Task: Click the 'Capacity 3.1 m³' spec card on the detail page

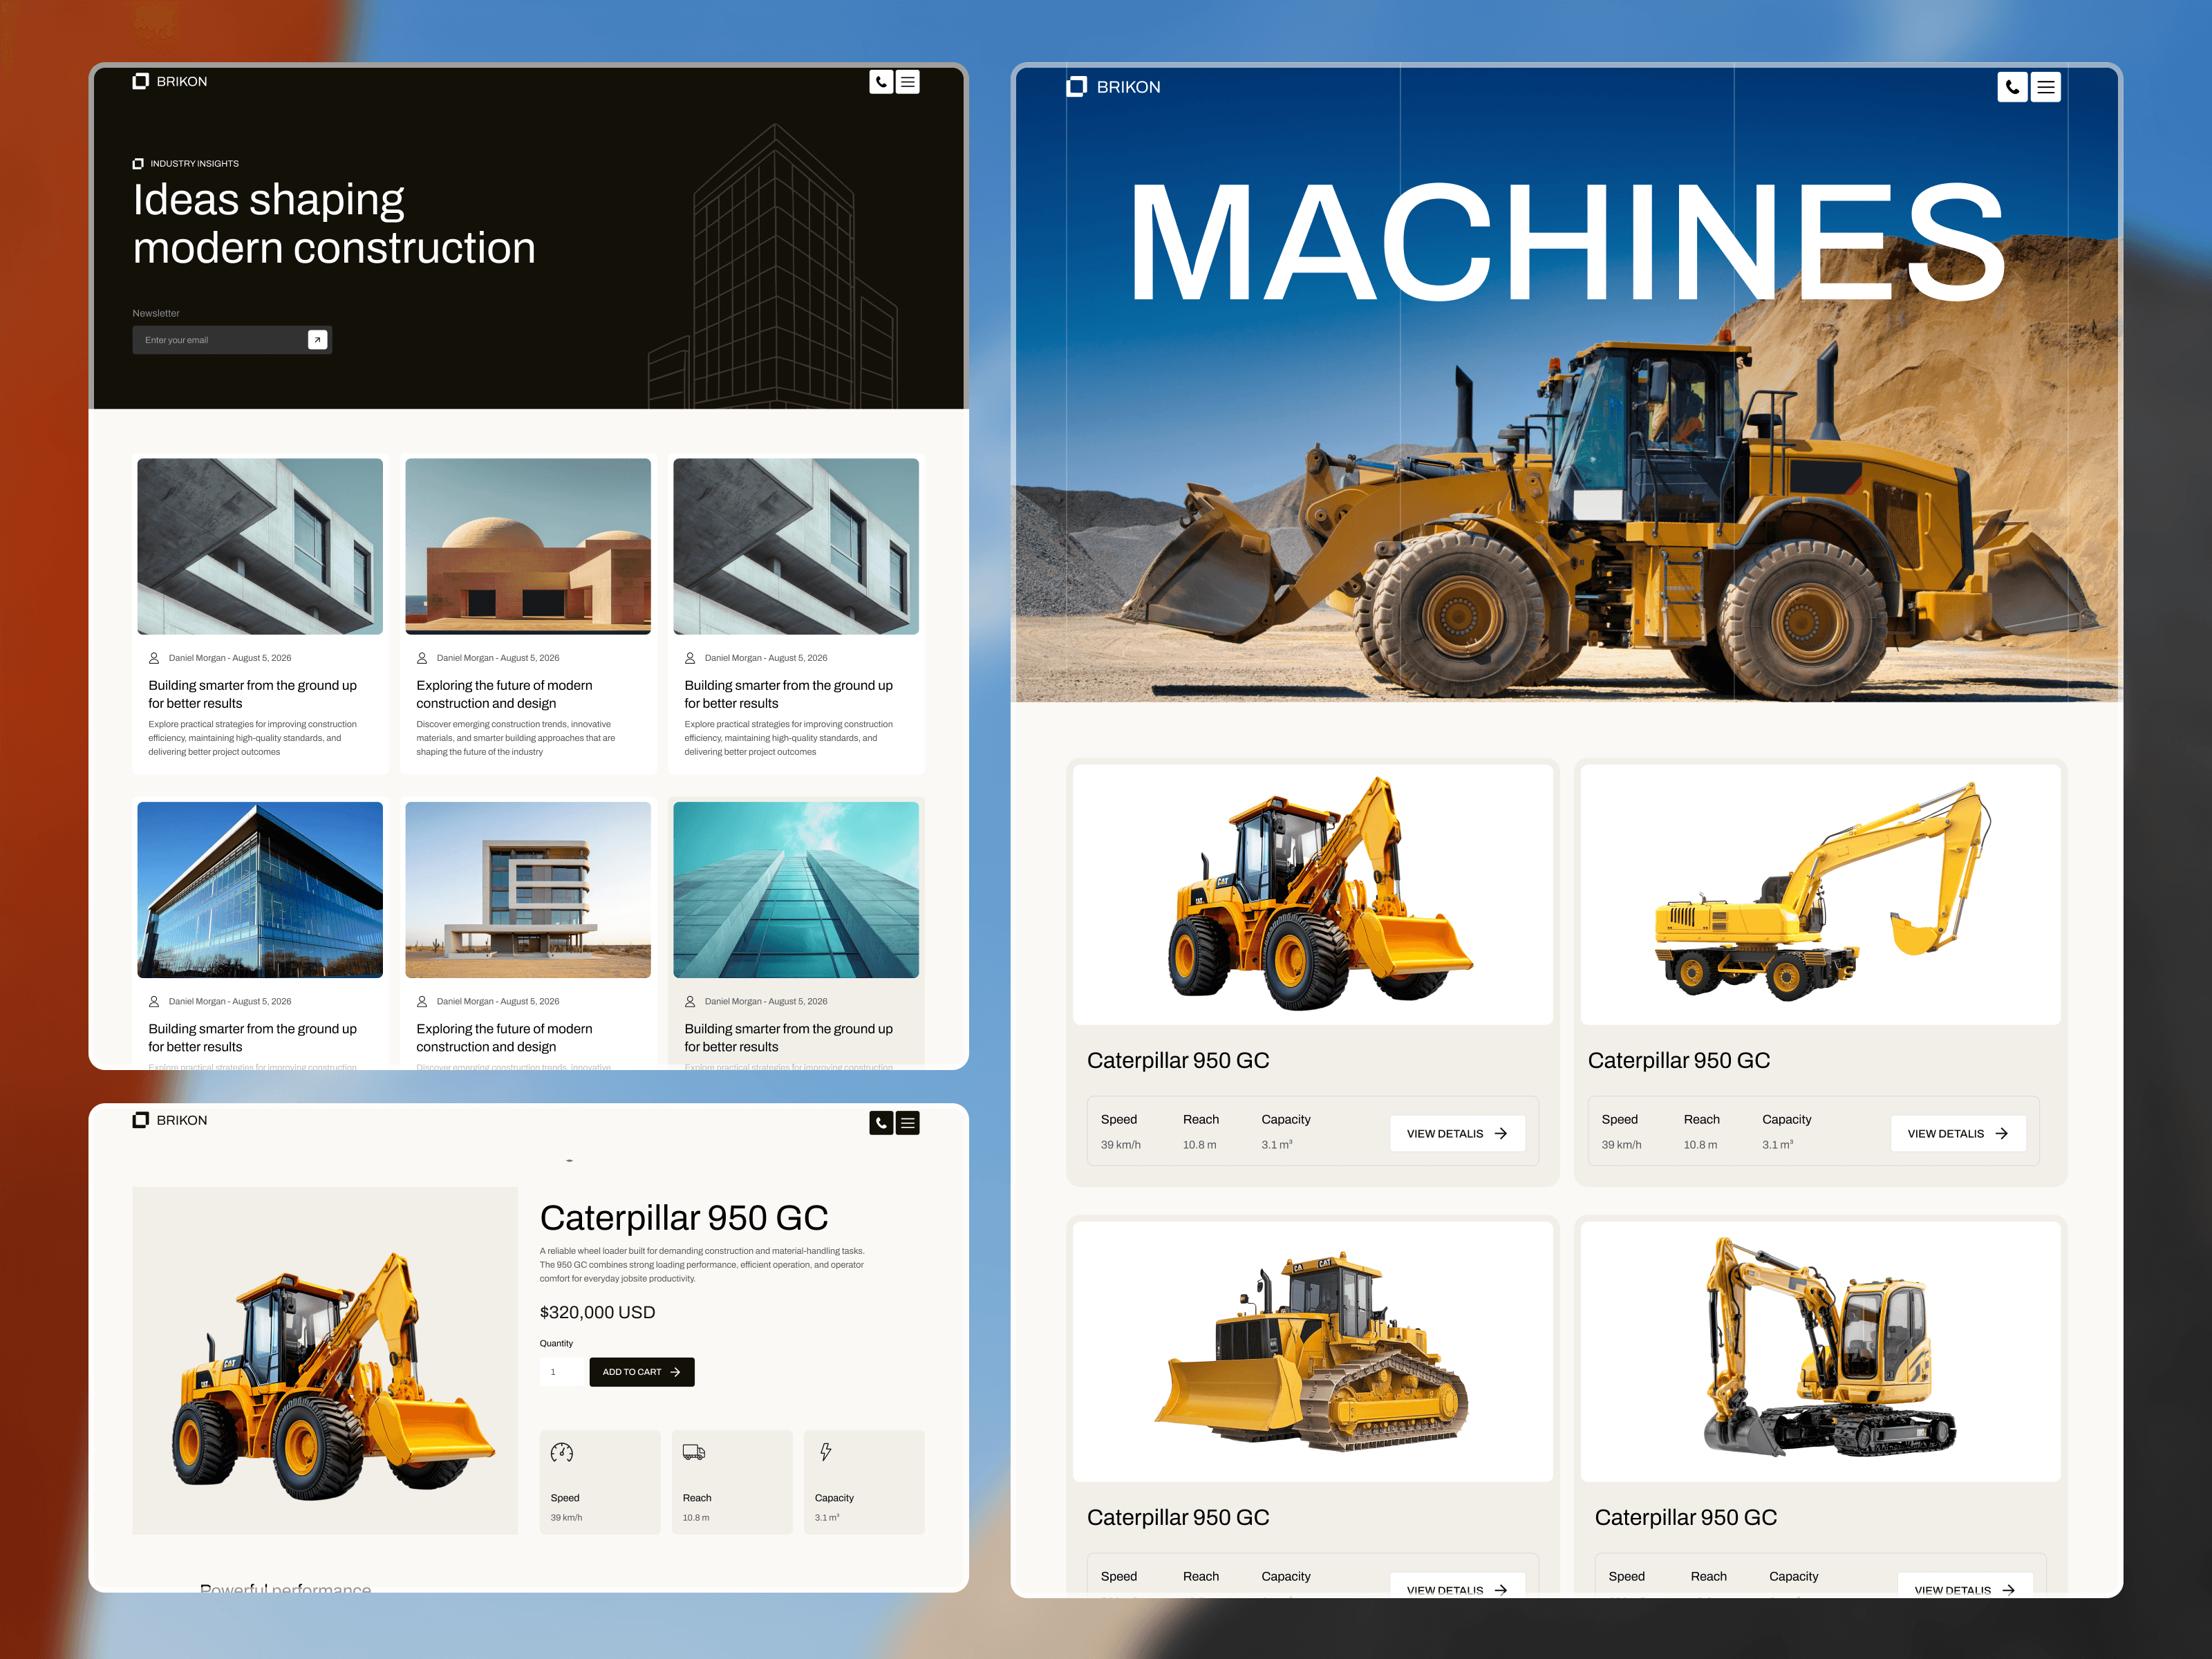Action: point(864,1482)
